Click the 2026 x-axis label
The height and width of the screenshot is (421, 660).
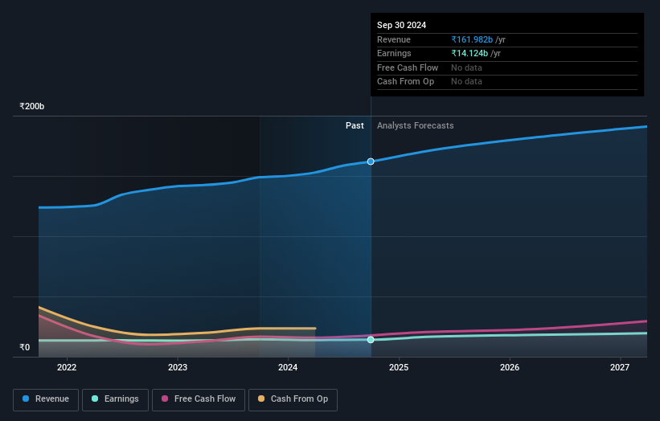(x=510, y=368)
